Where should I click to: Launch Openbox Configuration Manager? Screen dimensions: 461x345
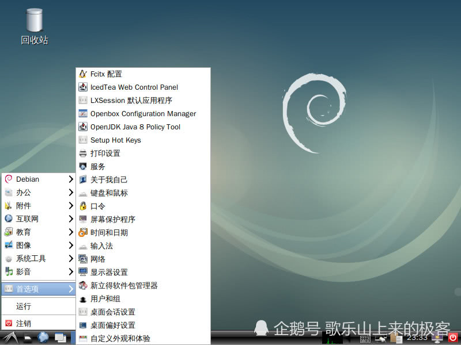coord(143,113)
